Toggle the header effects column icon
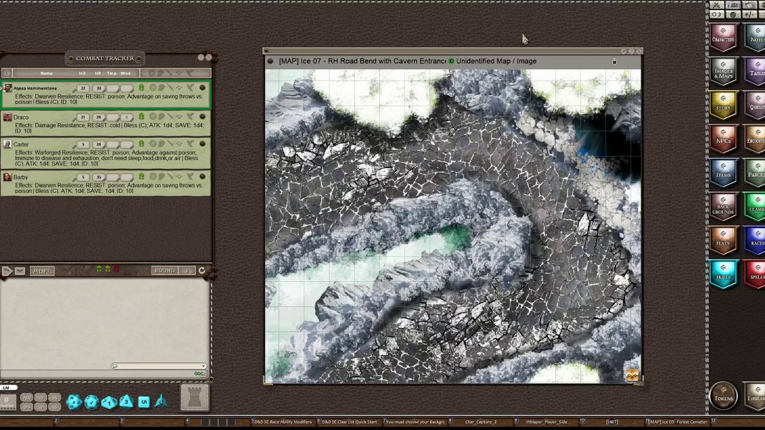 (189, 73)
